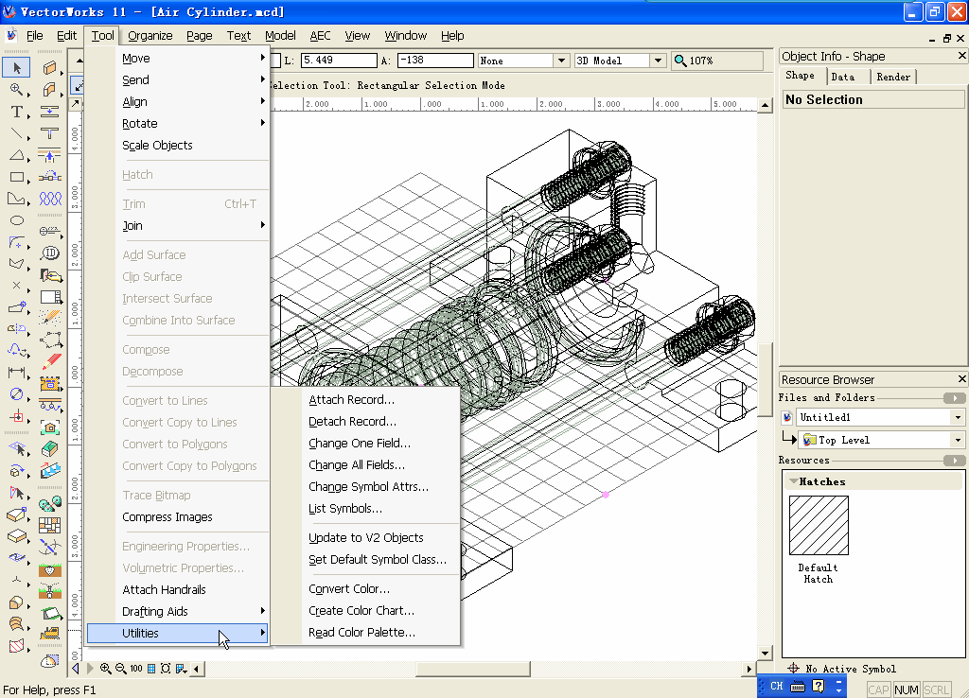Screen dimensions: 969x698
Task: Select the Arc tool
Action: point(17,156)
